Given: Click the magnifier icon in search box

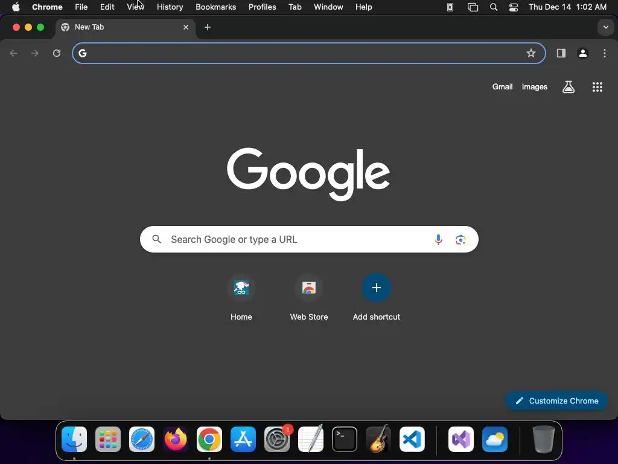Looking at the screenshot, I should tap(157, 239).
